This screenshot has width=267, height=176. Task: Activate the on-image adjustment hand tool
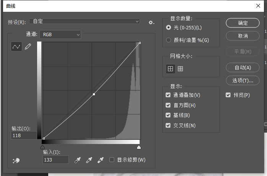click(x=16, y=160)
